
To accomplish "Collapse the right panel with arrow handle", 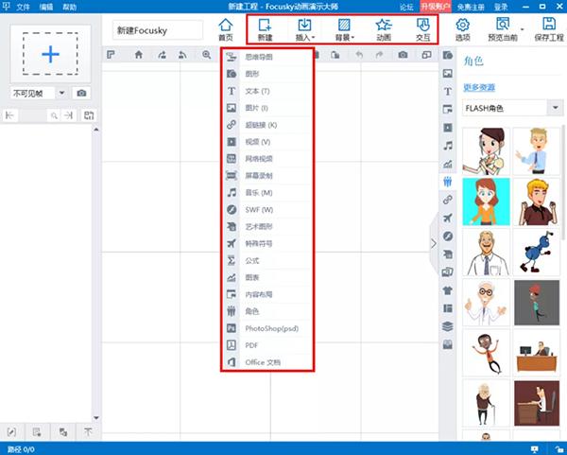I will tap(434, 243).
